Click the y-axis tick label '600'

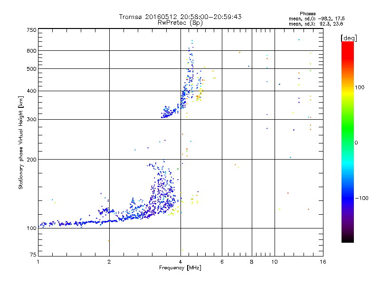point(31,51)
